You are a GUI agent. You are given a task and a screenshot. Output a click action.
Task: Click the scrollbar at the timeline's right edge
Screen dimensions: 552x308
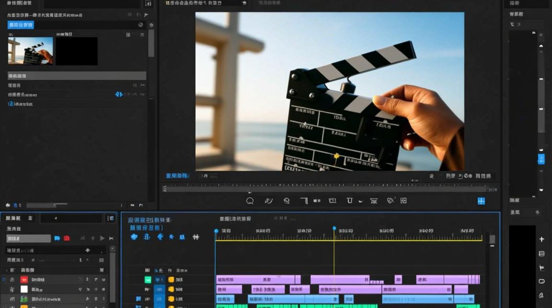pos(492,239)
